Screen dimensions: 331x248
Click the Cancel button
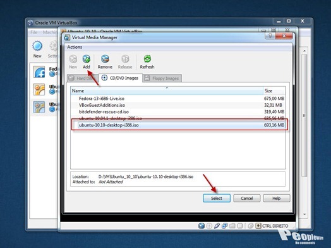click(x=247, y=198)
